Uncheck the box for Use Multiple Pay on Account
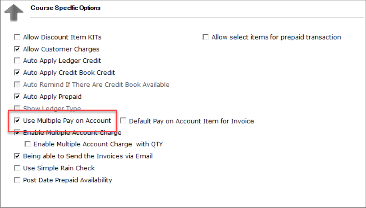The width and height of the screenshot is (366, 208). [17, 120]
